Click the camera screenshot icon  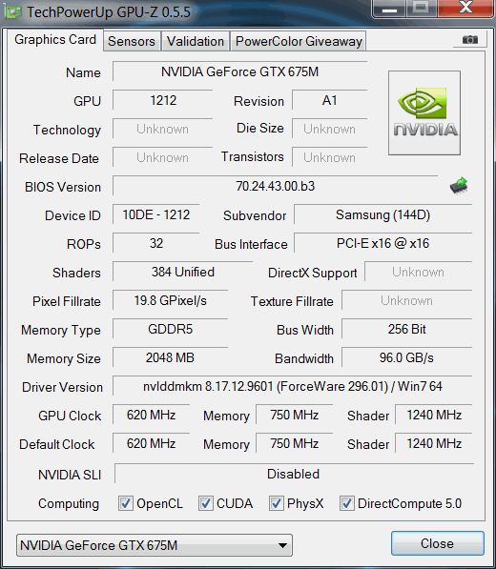click(470, 39)
